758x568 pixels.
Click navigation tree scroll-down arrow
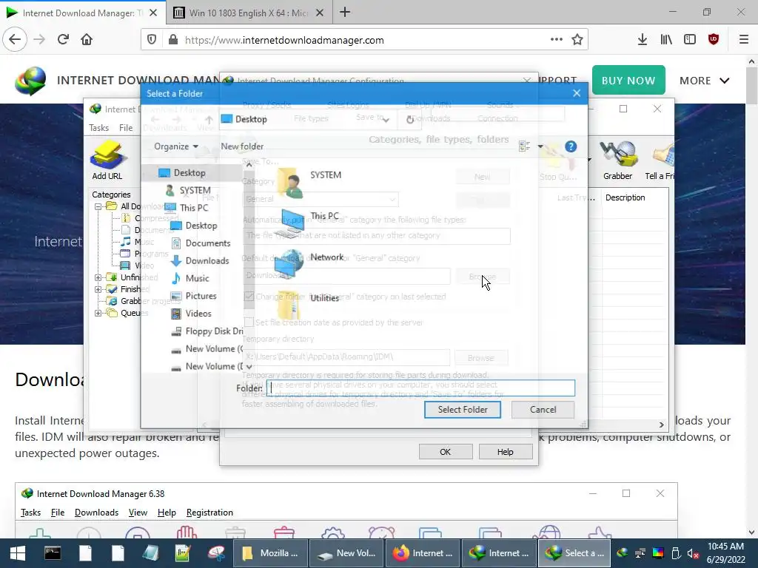(249, 367)
